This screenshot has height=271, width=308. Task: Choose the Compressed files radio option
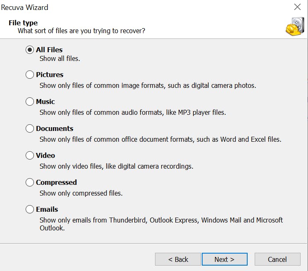tap(30, 182)
